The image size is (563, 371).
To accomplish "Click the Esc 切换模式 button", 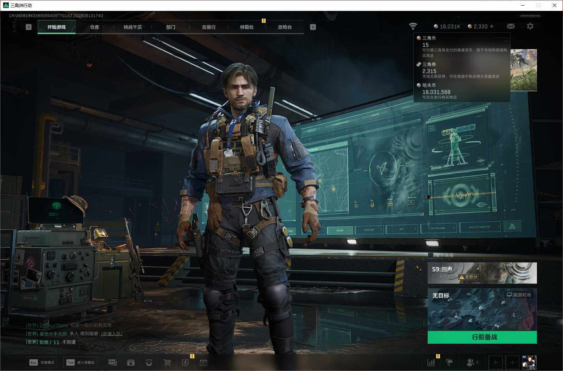I will click(x=43, y=362).
